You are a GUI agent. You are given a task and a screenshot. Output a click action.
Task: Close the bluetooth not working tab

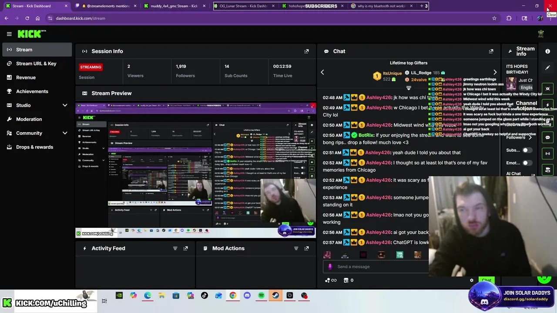tap(411, 6)
